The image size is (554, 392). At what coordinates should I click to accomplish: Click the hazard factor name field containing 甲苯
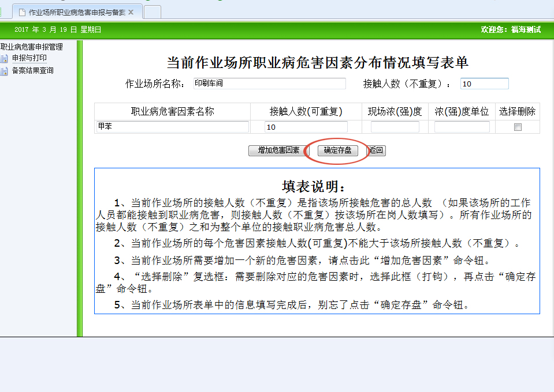click(x=173, y=127)
